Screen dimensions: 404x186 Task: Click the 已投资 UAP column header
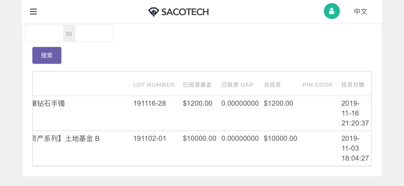click(x=237, y=85)
